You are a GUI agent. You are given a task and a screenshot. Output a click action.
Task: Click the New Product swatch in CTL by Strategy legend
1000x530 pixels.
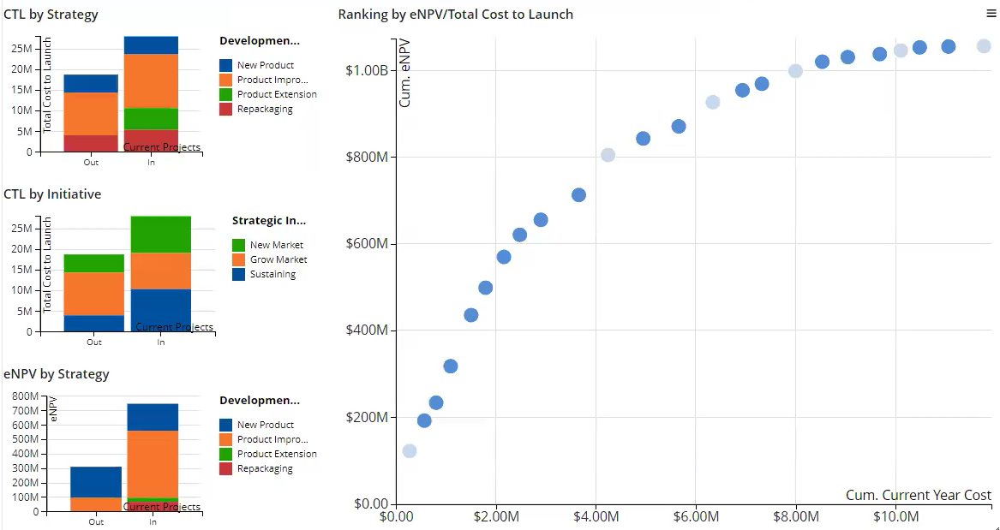coord(225,65)
